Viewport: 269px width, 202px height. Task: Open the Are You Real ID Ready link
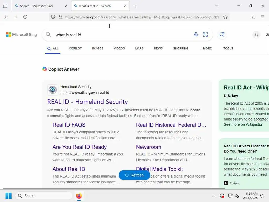[80, 147]
